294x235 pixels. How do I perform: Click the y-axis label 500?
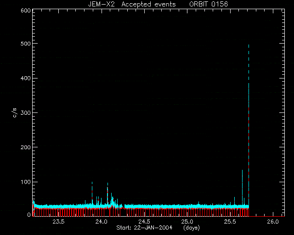point(26,44)
